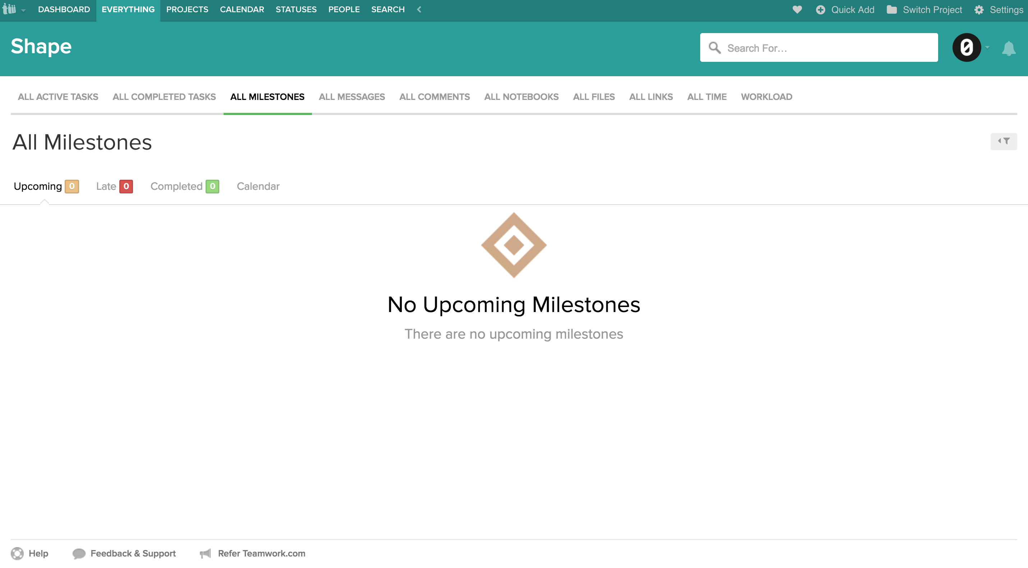Switch to All Active Tasks
The image size is (1028, 568).
tap(58, 97)
